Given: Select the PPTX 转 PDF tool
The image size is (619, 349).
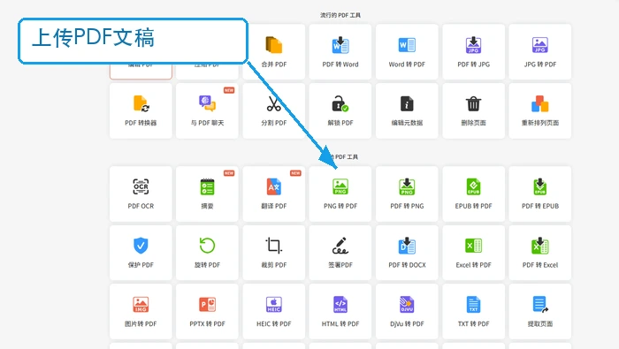Looking at the screenshot, I should (x=207, y=312).
